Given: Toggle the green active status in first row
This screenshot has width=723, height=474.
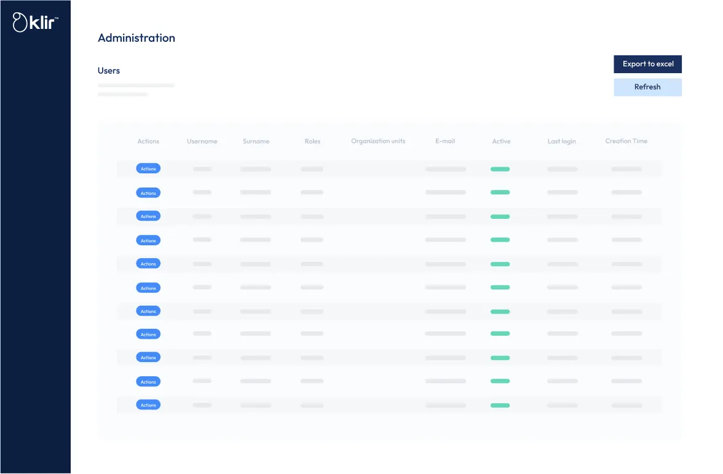Looking at the screenshot, I should point(500,169).
